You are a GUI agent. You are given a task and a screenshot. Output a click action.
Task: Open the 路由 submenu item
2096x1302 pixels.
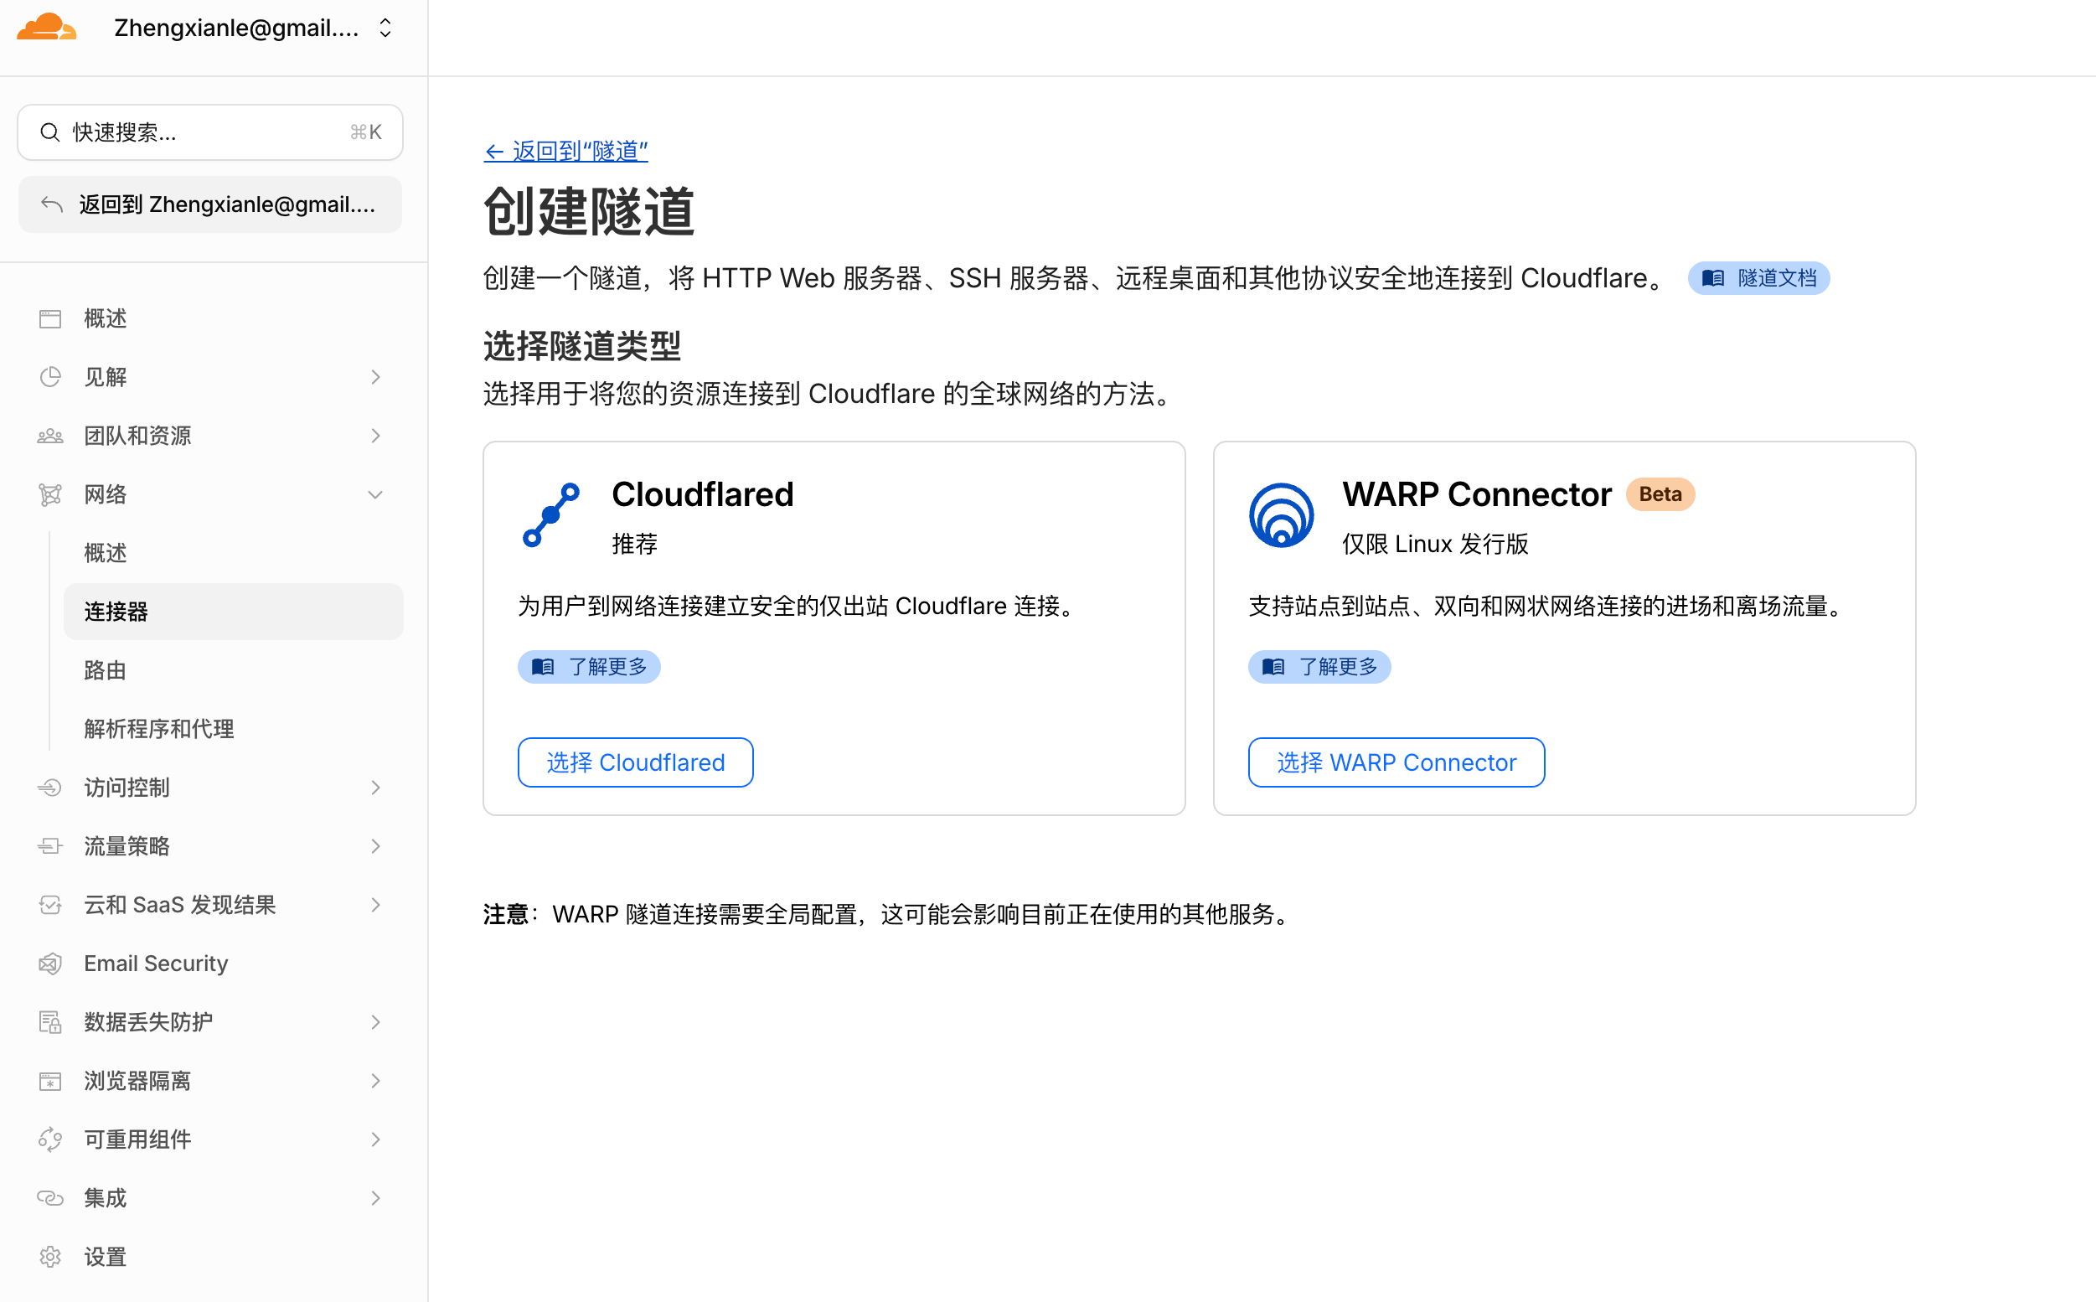point(105,670)
